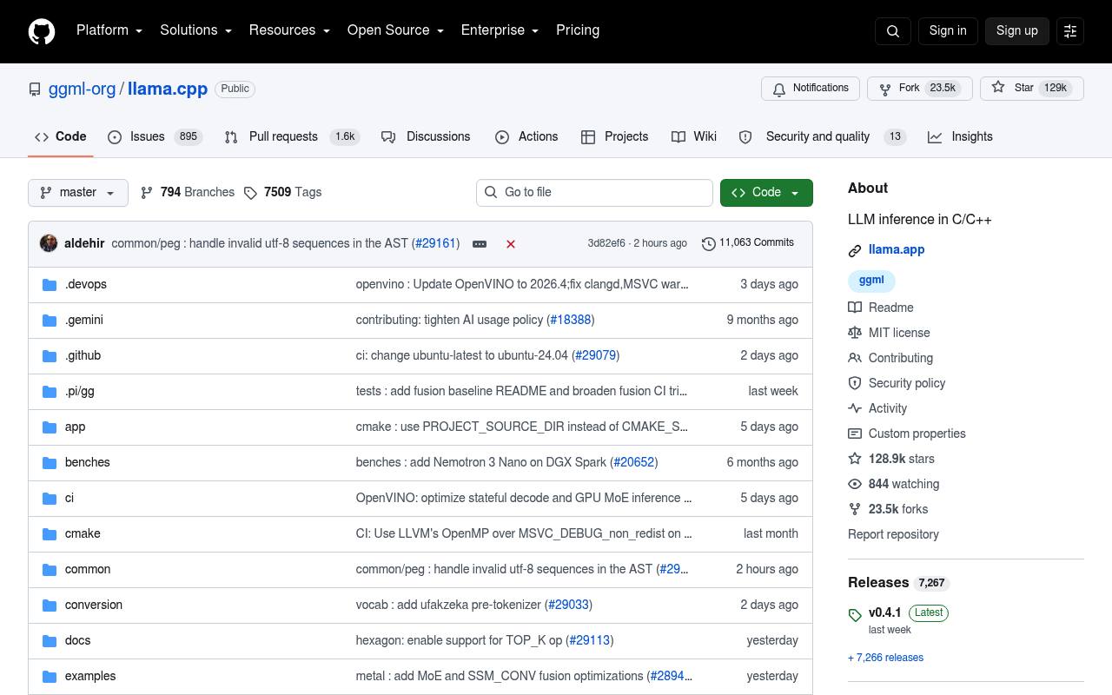The width and height of the screenshot is (1112, 695).
Task: View failed checks red X status
Action: tap(511, 244)
